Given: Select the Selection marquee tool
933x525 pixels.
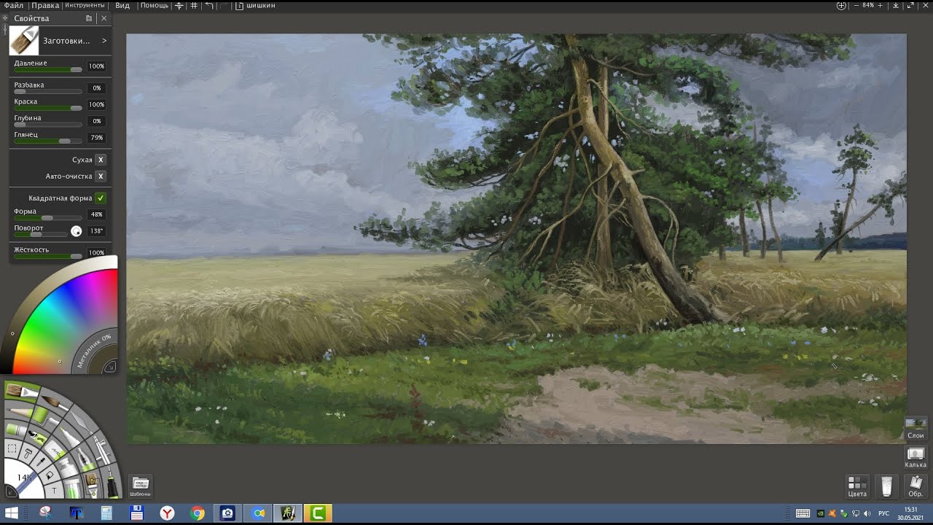Looking at the screenshot, I should point(12,448).
